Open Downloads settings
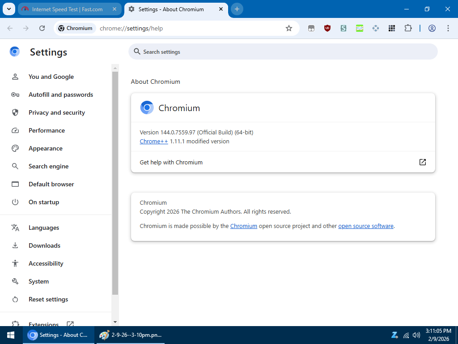The image size is (458, 344). [44, 245]
